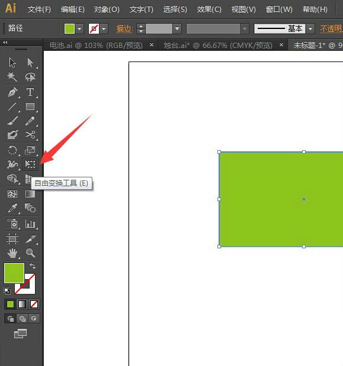Open the 效果(C) menu

click(x=209, y=9)
